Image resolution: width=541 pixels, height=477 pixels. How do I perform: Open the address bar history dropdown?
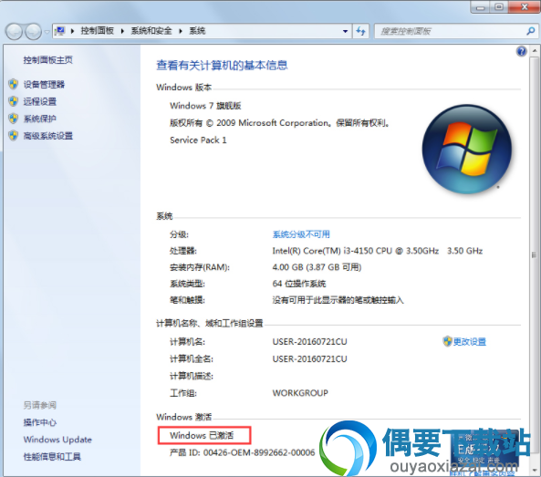345,31
